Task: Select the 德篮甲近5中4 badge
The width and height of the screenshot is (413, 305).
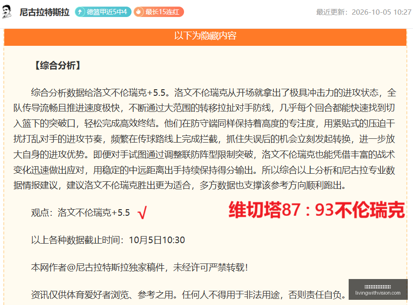Action: [103, 12]
